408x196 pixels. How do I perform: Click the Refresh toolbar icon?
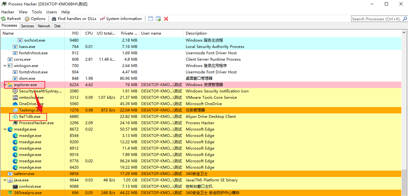coord(3,19)
